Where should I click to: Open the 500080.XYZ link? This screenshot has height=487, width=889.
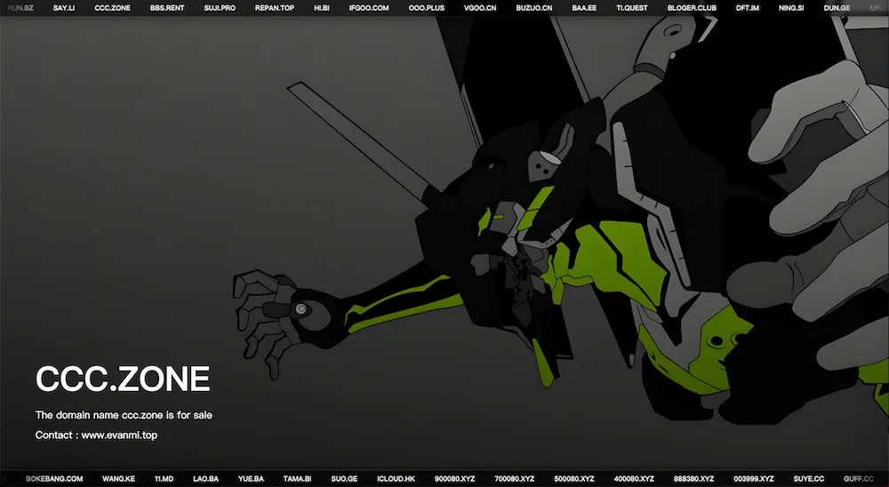[x=574, y=478]
